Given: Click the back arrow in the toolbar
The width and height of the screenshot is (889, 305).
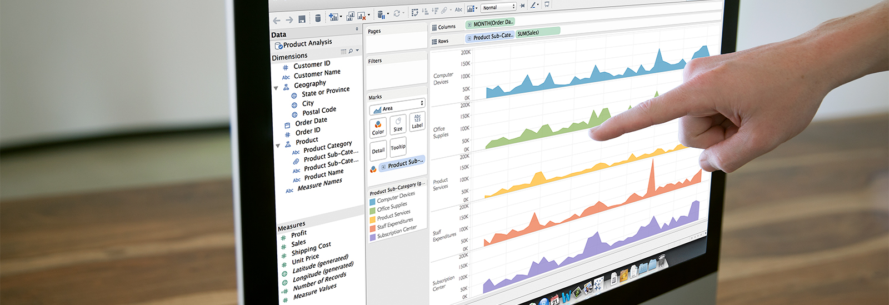Looking at the screenshot, I should click(x=276, y=21).
